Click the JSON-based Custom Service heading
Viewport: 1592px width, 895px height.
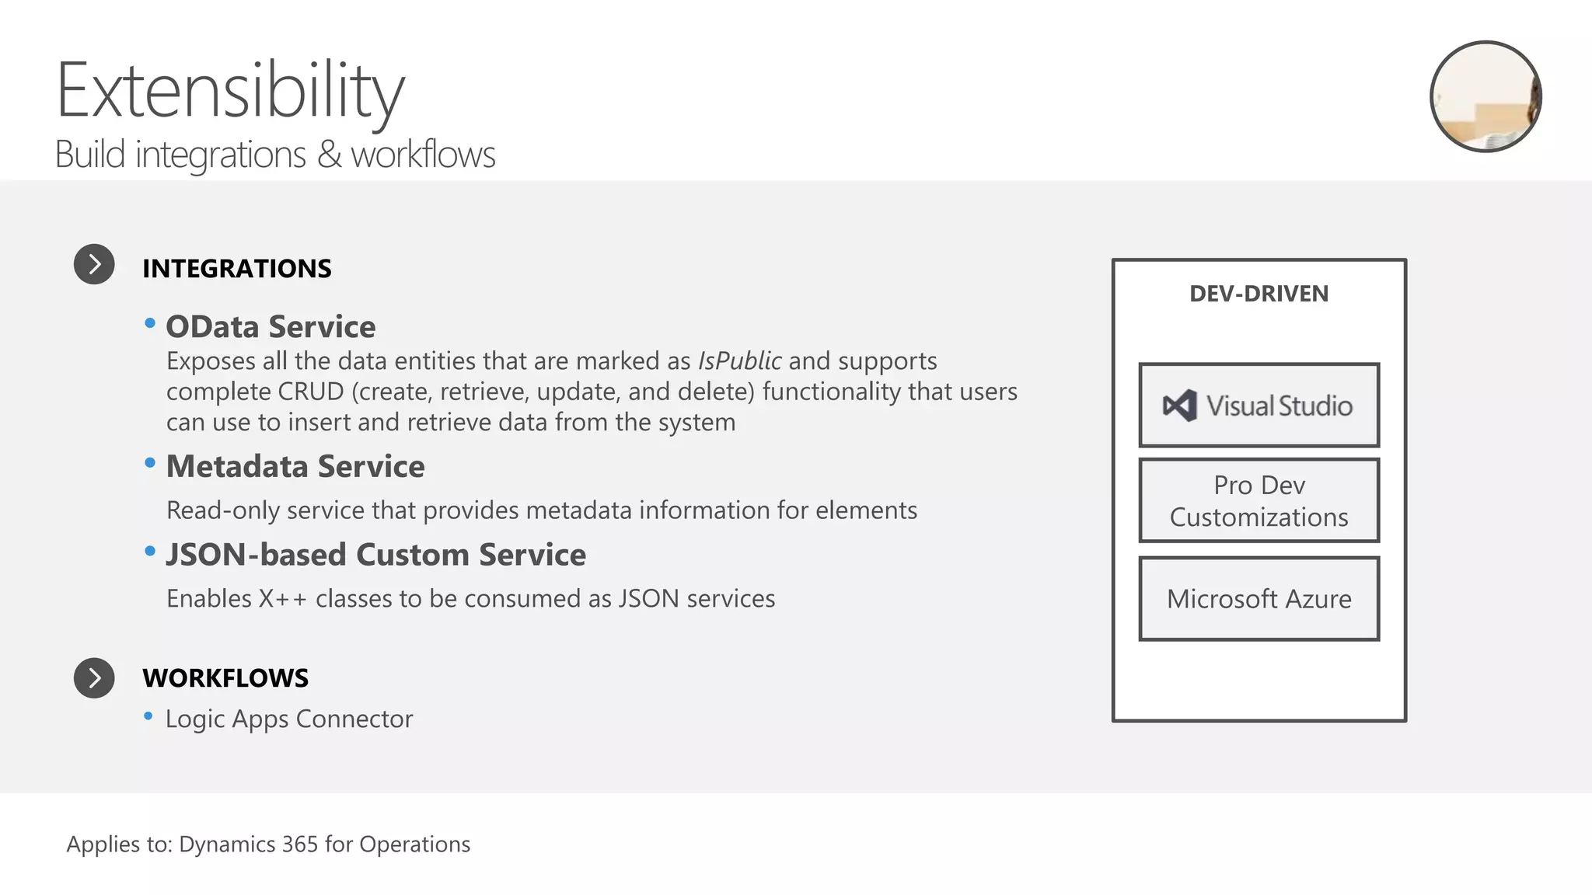[x=376, y=555]
